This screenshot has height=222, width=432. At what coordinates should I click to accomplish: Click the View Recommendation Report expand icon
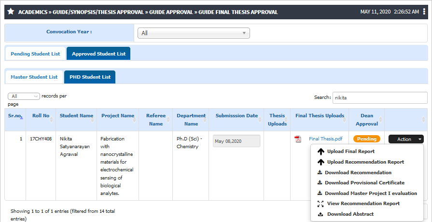click(x=320, y=204)
